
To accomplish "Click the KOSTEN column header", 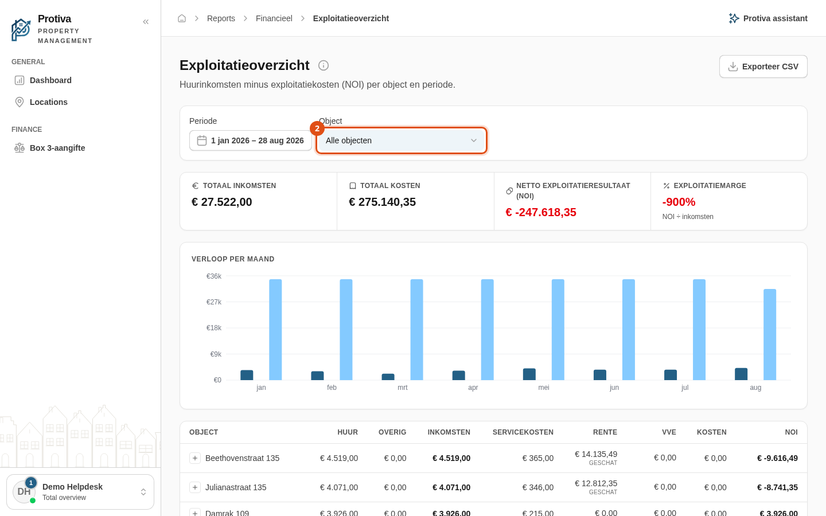I will pyautogui.click(x=712, y=432).
